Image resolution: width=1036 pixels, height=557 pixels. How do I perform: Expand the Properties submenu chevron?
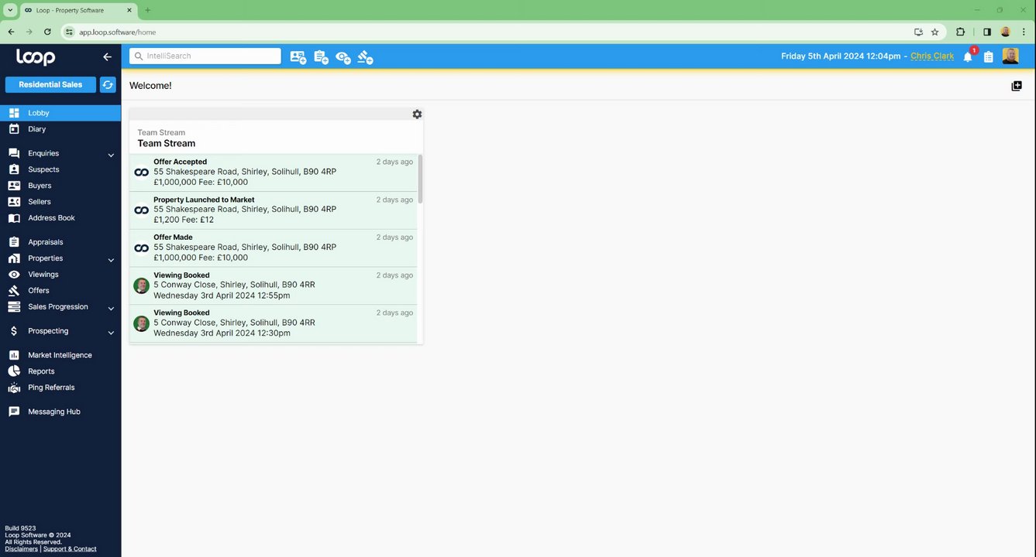pos(111,260)
